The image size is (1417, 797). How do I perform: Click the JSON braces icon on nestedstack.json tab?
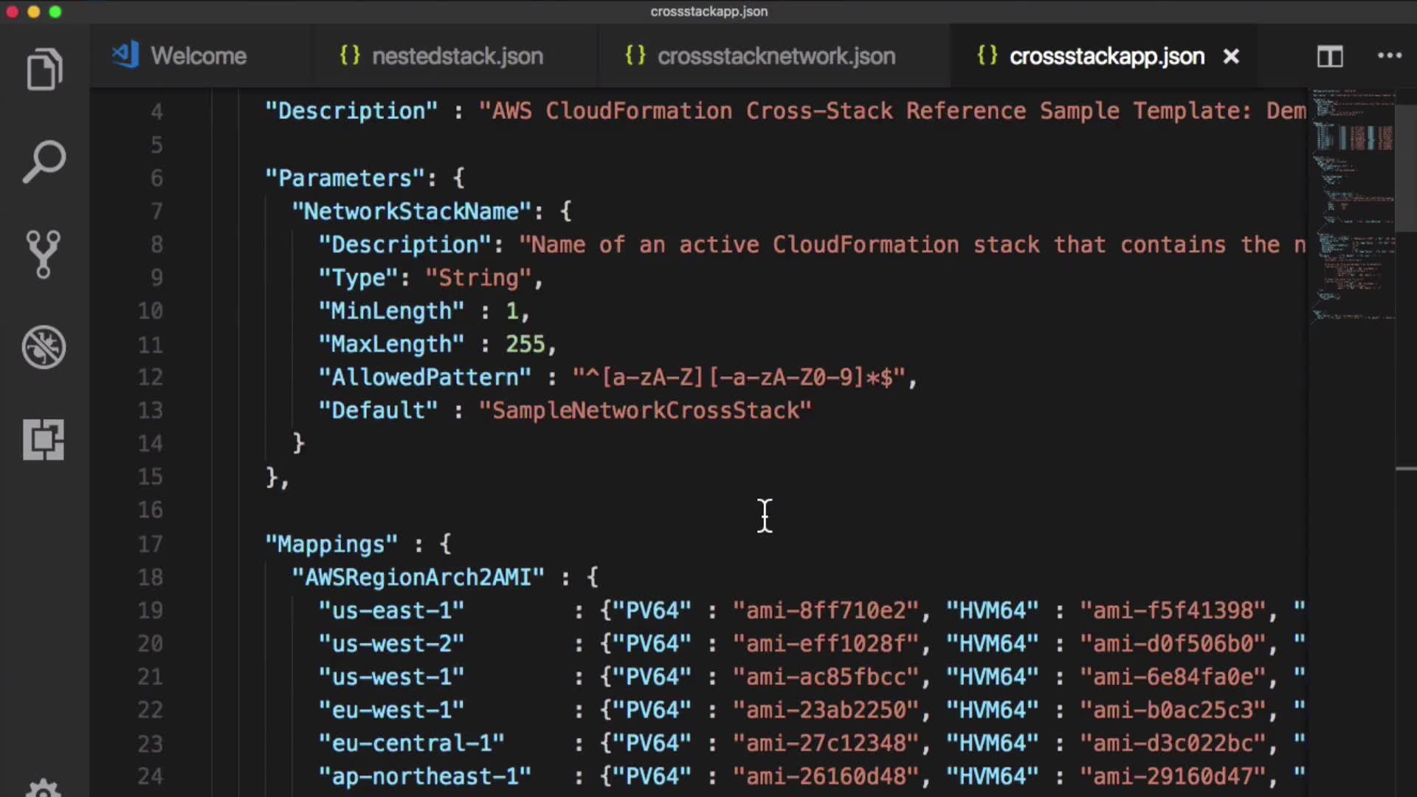349,55
